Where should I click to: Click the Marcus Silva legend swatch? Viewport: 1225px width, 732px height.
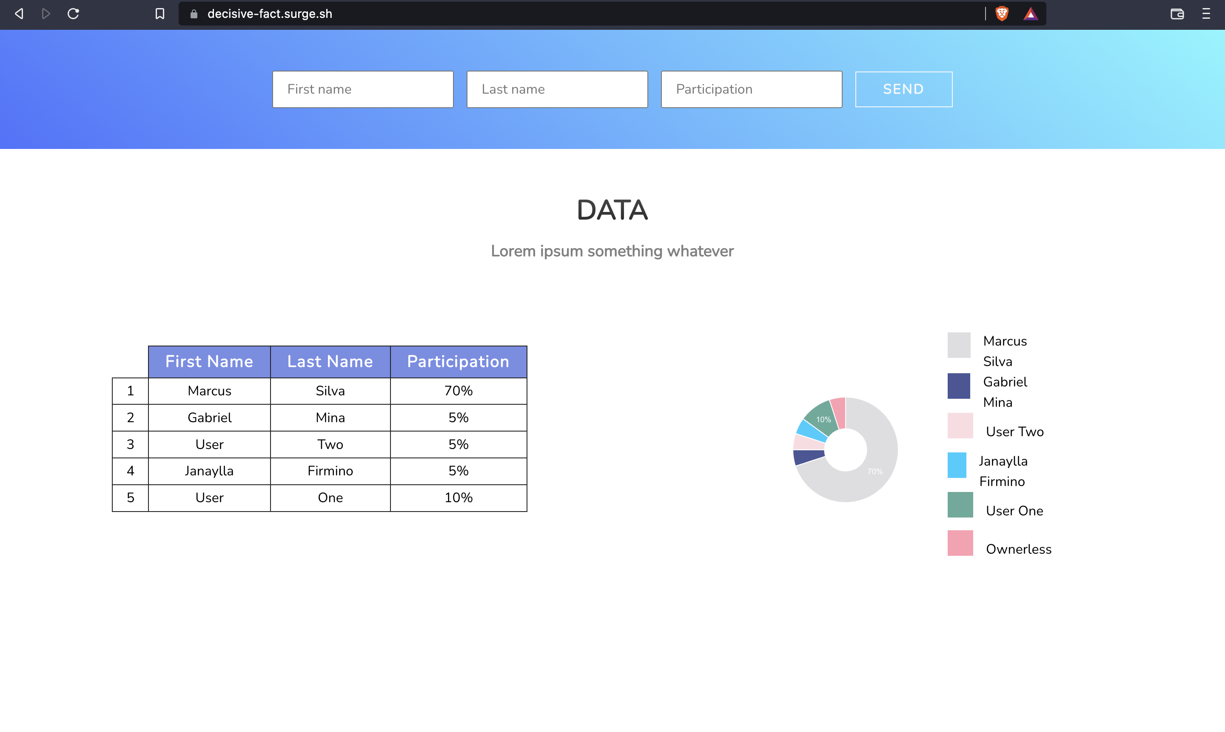tap(959, 345)
